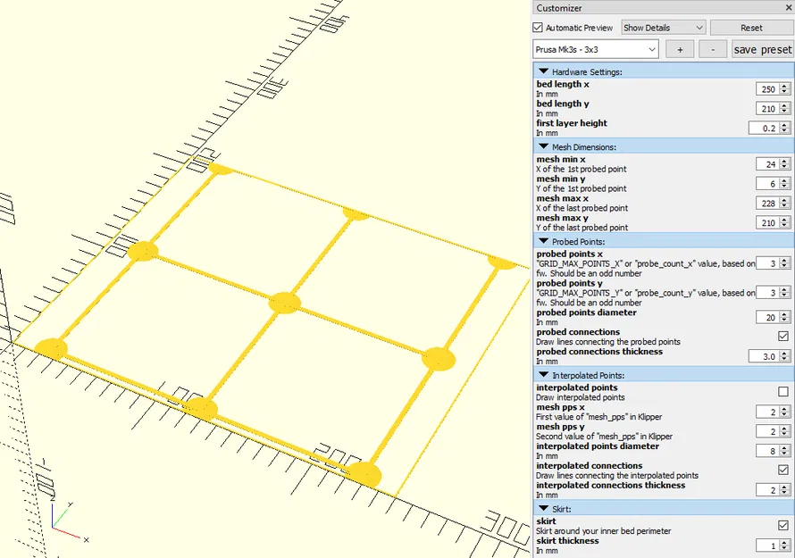The height and width of the screenshot is (558, 795).
Task: Click the mesh min y value field
Action: (767, 183)
